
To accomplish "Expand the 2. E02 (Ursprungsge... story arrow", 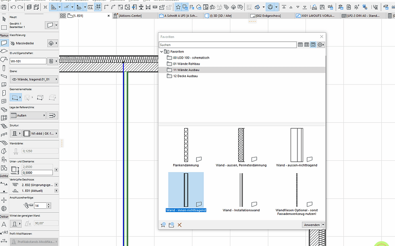I will (x=56, y=185).
